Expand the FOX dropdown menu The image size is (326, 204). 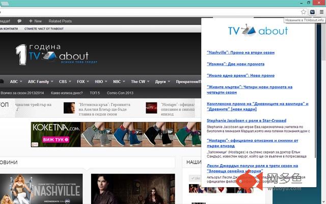pos(83,82)
